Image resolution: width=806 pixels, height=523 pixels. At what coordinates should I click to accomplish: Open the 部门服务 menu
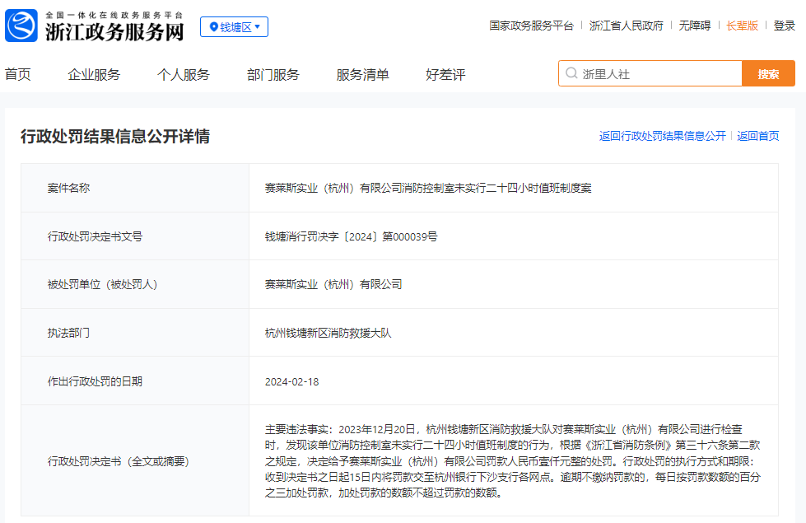coord(273,75)
